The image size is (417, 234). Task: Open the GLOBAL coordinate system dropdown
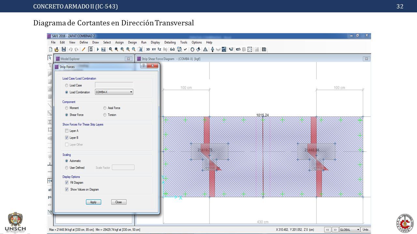pos(350,229)
